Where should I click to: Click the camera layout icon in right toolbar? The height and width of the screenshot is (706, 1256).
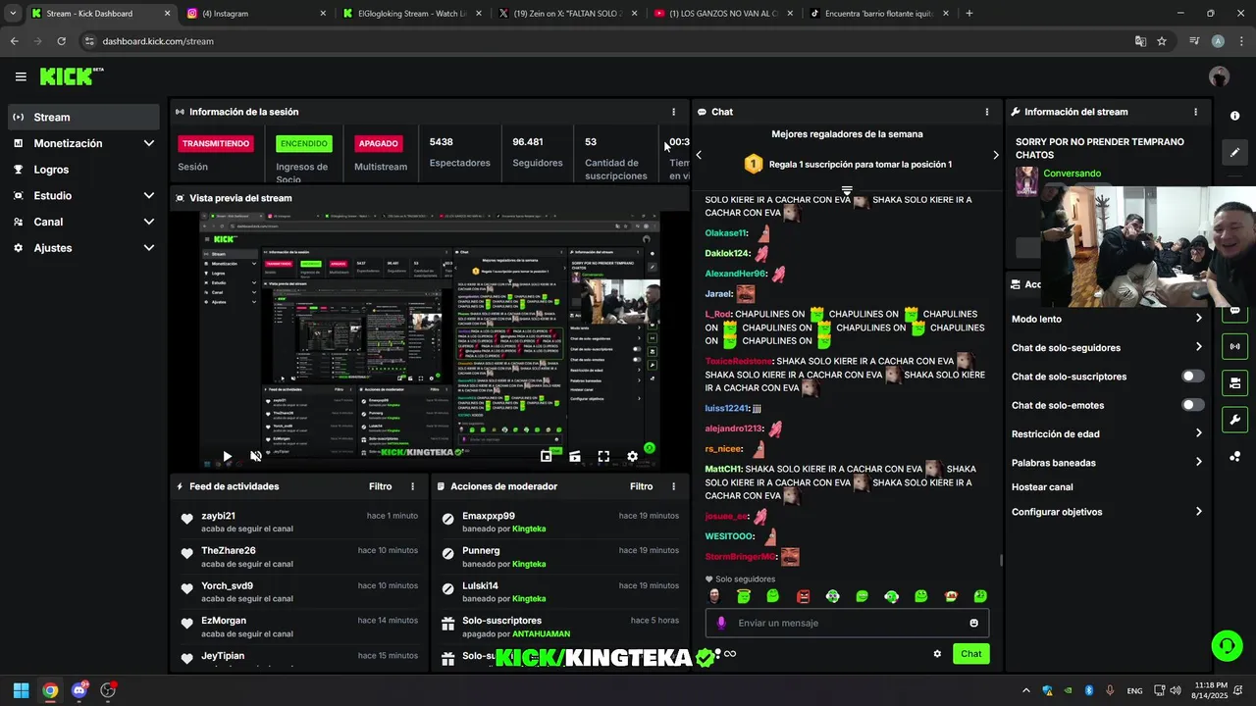(x=1234, y=382)
